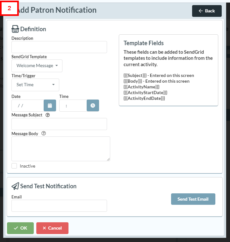Click Message Subject help question icon
The image size is (230, 242).
point(48,115)
